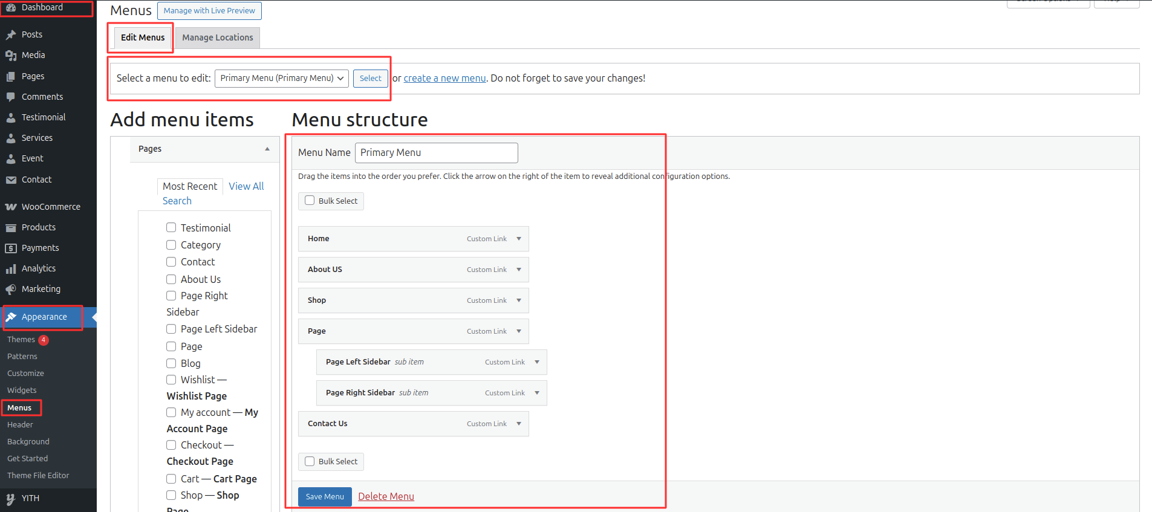Collapse the Pages accordion panel
Viewport: 1152px width, 512px height.
tap(267, 149)
